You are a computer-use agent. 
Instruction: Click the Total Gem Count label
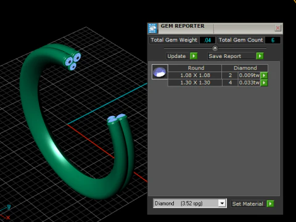point(240,40)
